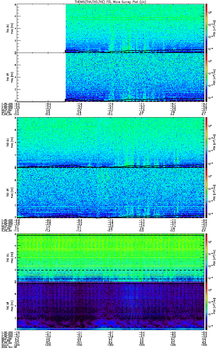The image size is (218, 349).
Task: Click the THEMIS FGL Wave Survey Plot title
Action: pyautogui.click(x=110, y=2)
